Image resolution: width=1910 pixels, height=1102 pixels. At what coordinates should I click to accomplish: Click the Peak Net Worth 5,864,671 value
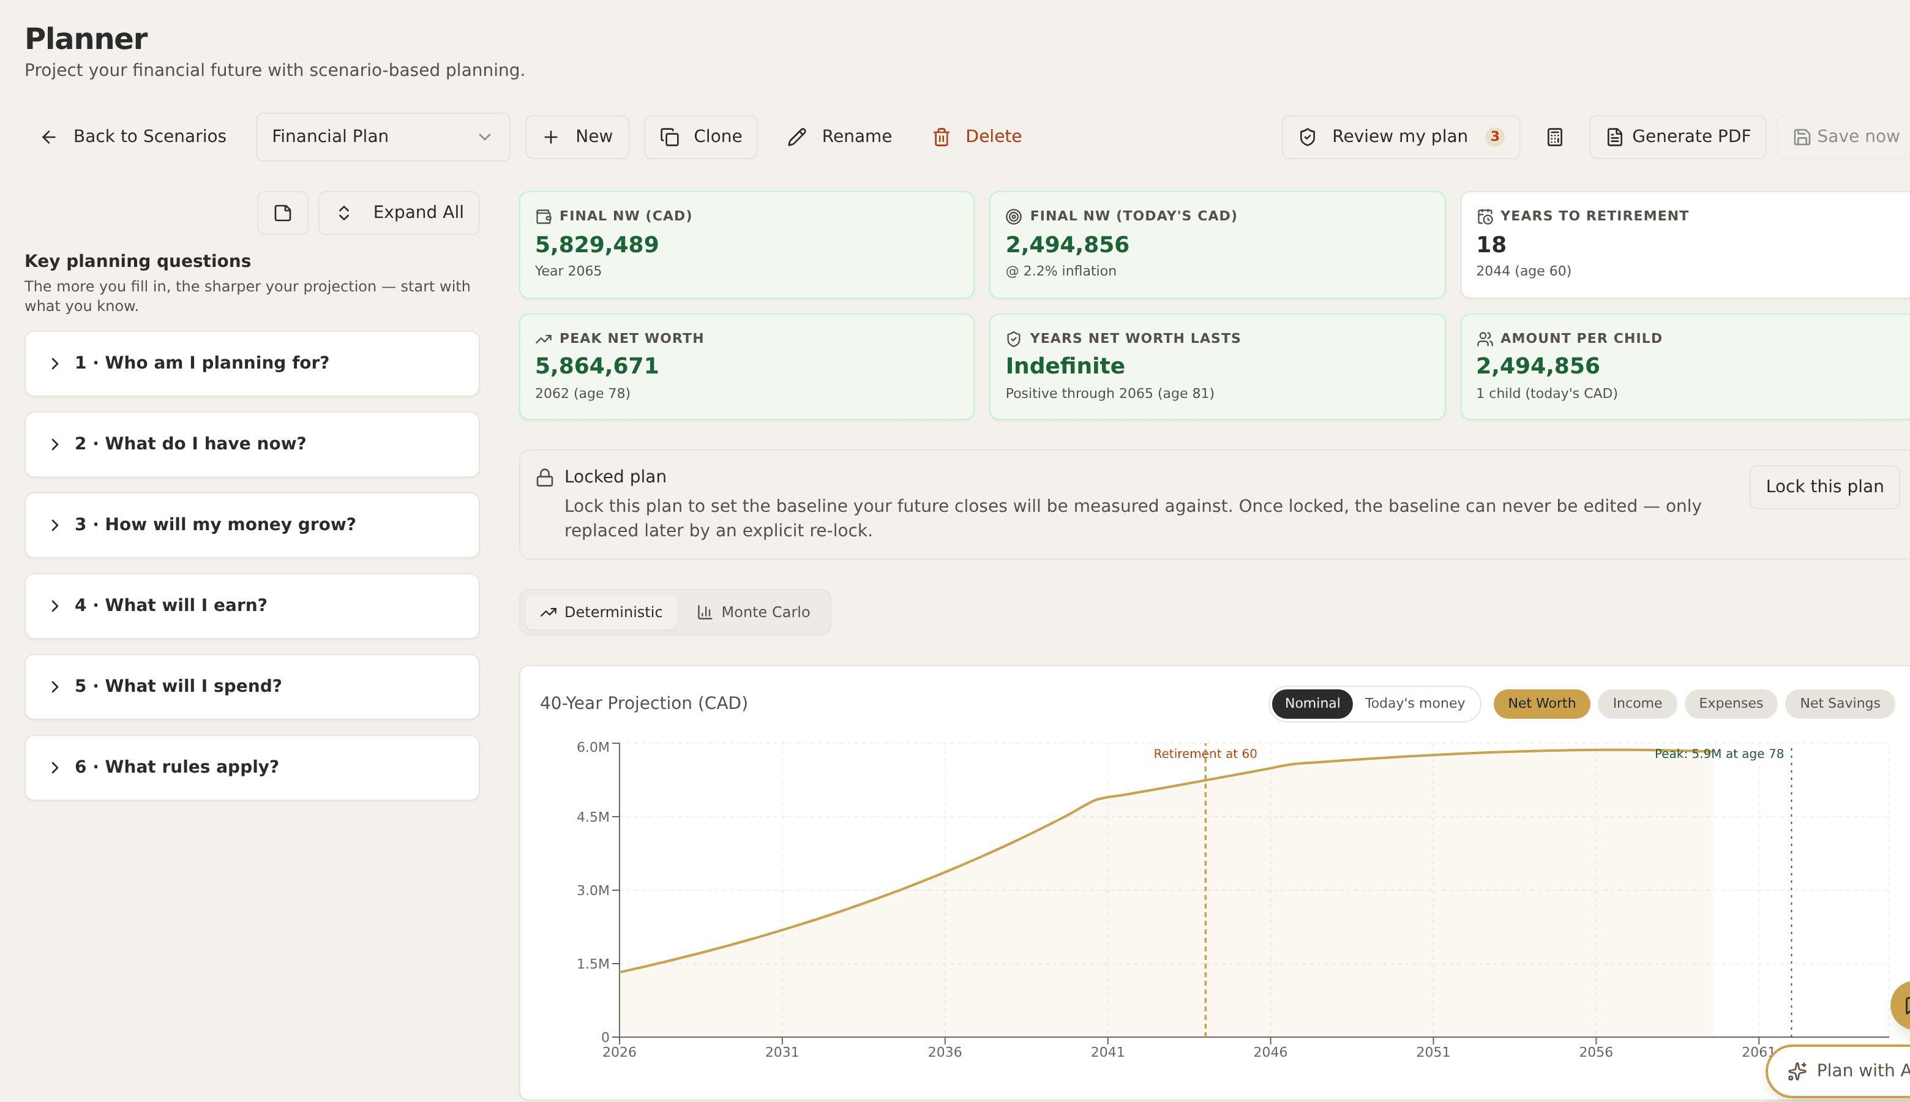(x=597, y=366)
